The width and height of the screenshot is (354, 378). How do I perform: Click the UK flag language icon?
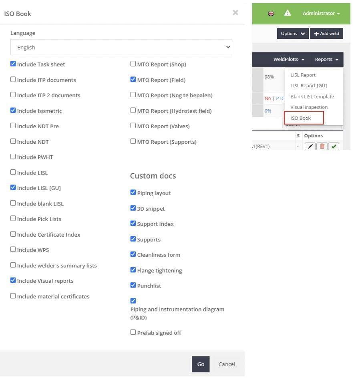271,14
